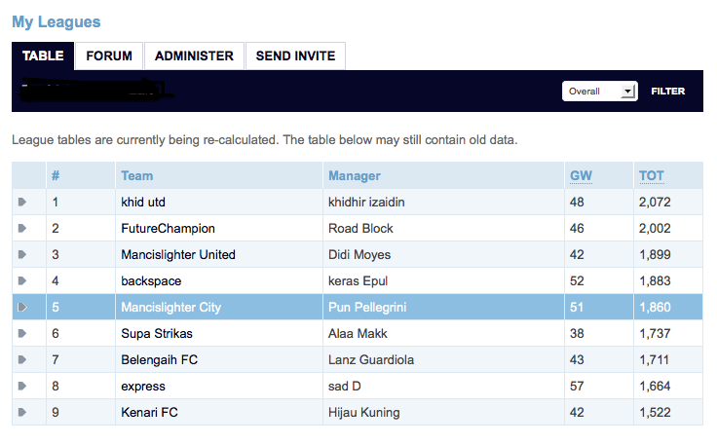This screenshot has width=717, height=445.
Task: Click the dropdown arrow on Overall selector
Action: [628, 92]
